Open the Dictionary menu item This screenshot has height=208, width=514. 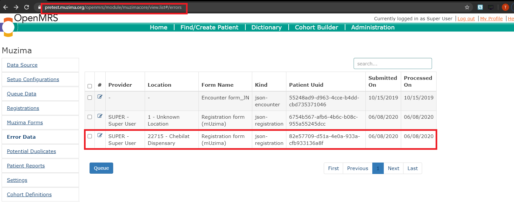tap(266, 27)
